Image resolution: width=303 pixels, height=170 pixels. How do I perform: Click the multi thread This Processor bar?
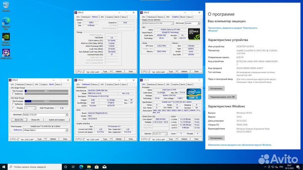pos(46,101)
